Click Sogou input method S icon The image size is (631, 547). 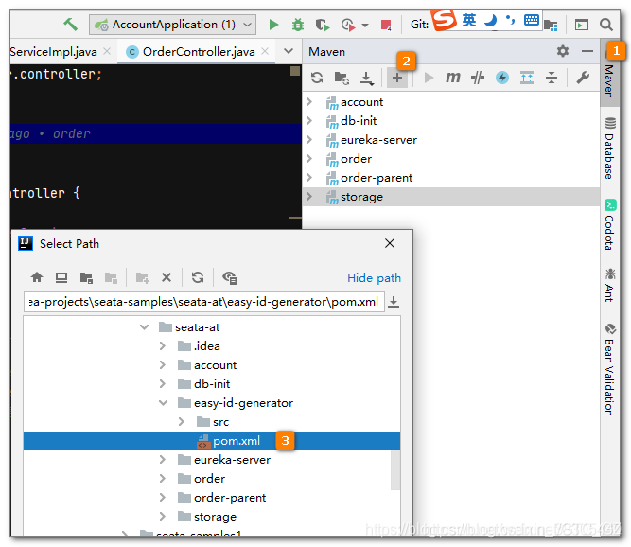coord(444,19)
